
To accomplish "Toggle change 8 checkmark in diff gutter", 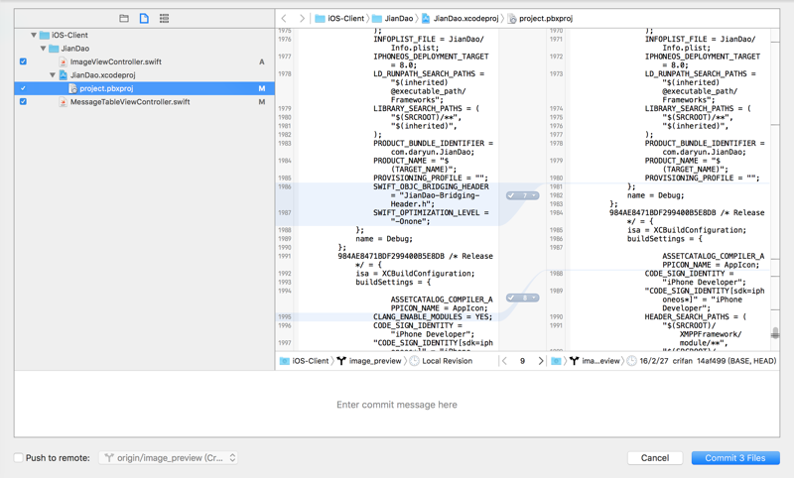I will (511, 298).
